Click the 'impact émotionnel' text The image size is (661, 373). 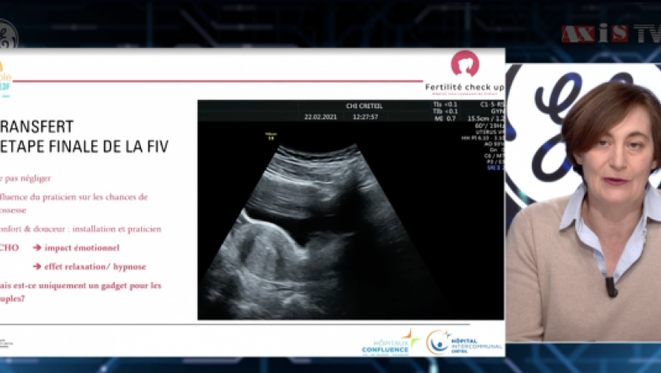pyautogui.click(x=82, y=247)
